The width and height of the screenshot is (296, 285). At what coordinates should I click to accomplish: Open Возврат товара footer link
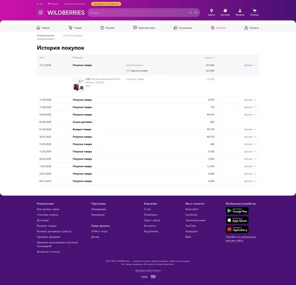point(47,226)
